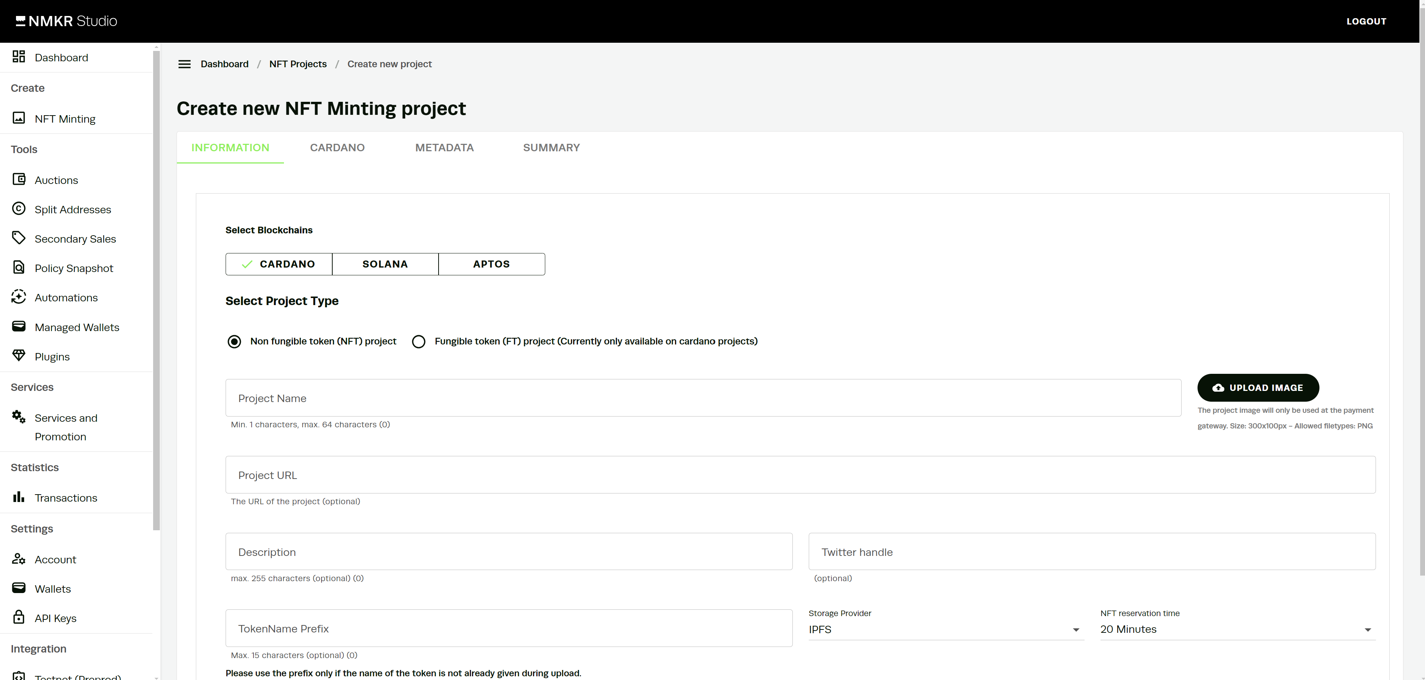Enable the Aptos blockchain toggle
1425x680 pixels.
(x=491, y=264)
